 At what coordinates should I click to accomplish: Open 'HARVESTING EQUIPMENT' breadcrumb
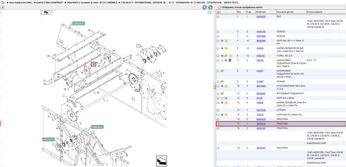point(50,2)
